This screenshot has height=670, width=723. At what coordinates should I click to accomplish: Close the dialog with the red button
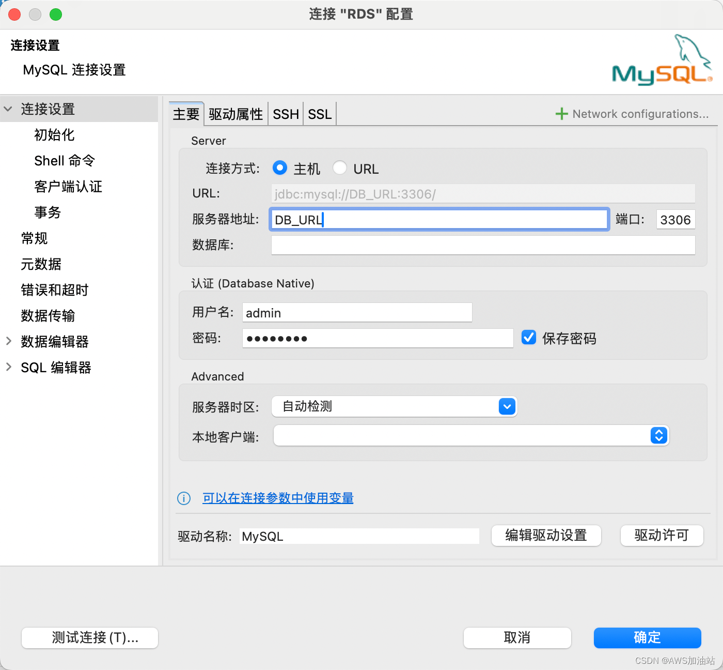click(x=14, y=14)
